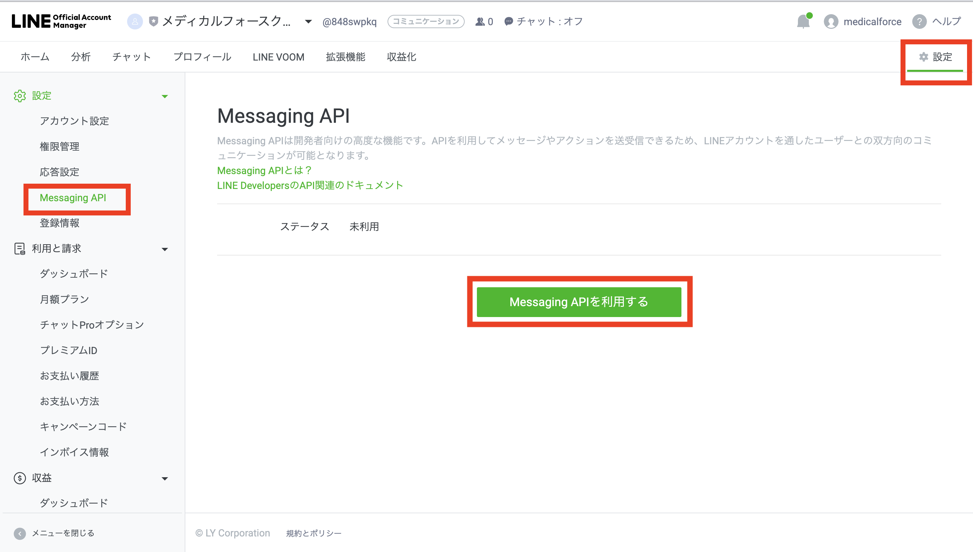Click the shield badge next to account name

click(153, 22)
